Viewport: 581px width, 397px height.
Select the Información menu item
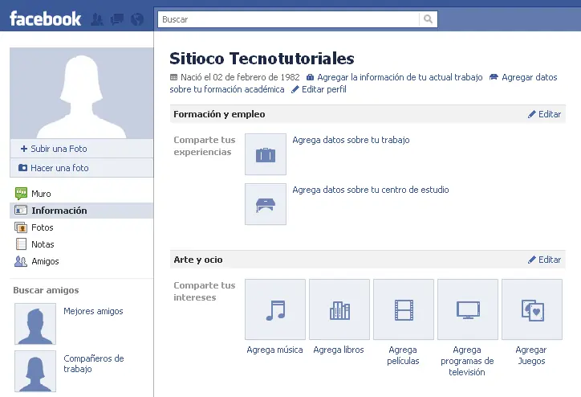pos(82,211)
